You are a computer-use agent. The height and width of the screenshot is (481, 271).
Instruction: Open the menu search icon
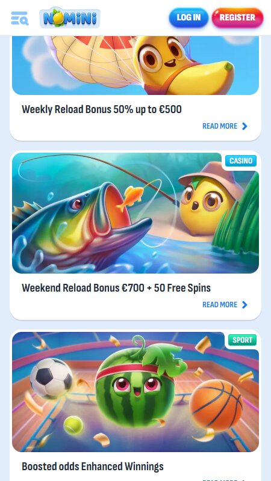[x=20, y=18]
